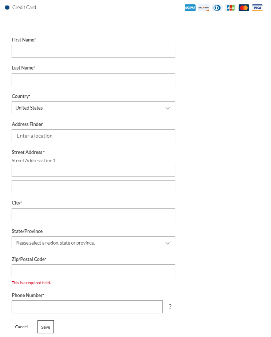Click into the Last Name field
Screen dimensions: 271x337
(93, 80)
